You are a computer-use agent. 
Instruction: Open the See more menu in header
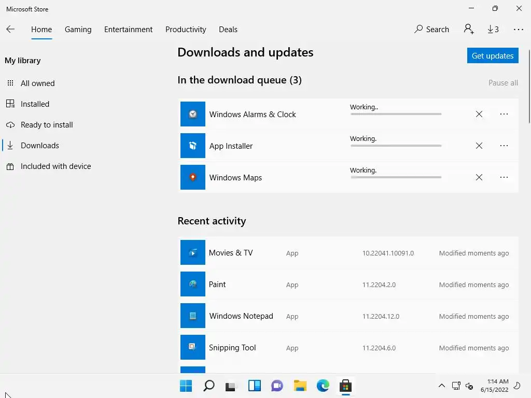pyautogui.click(x=518, y=30)
